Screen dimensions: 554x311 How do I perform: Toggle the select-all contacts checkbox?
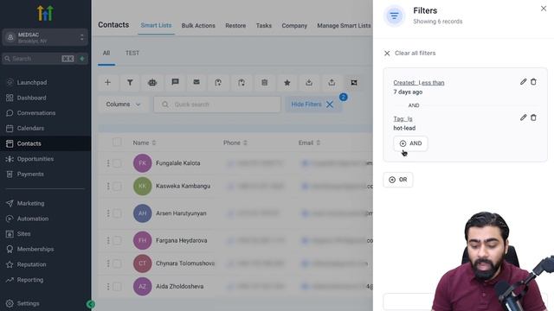pyautogui.click(x=117, y=142)
